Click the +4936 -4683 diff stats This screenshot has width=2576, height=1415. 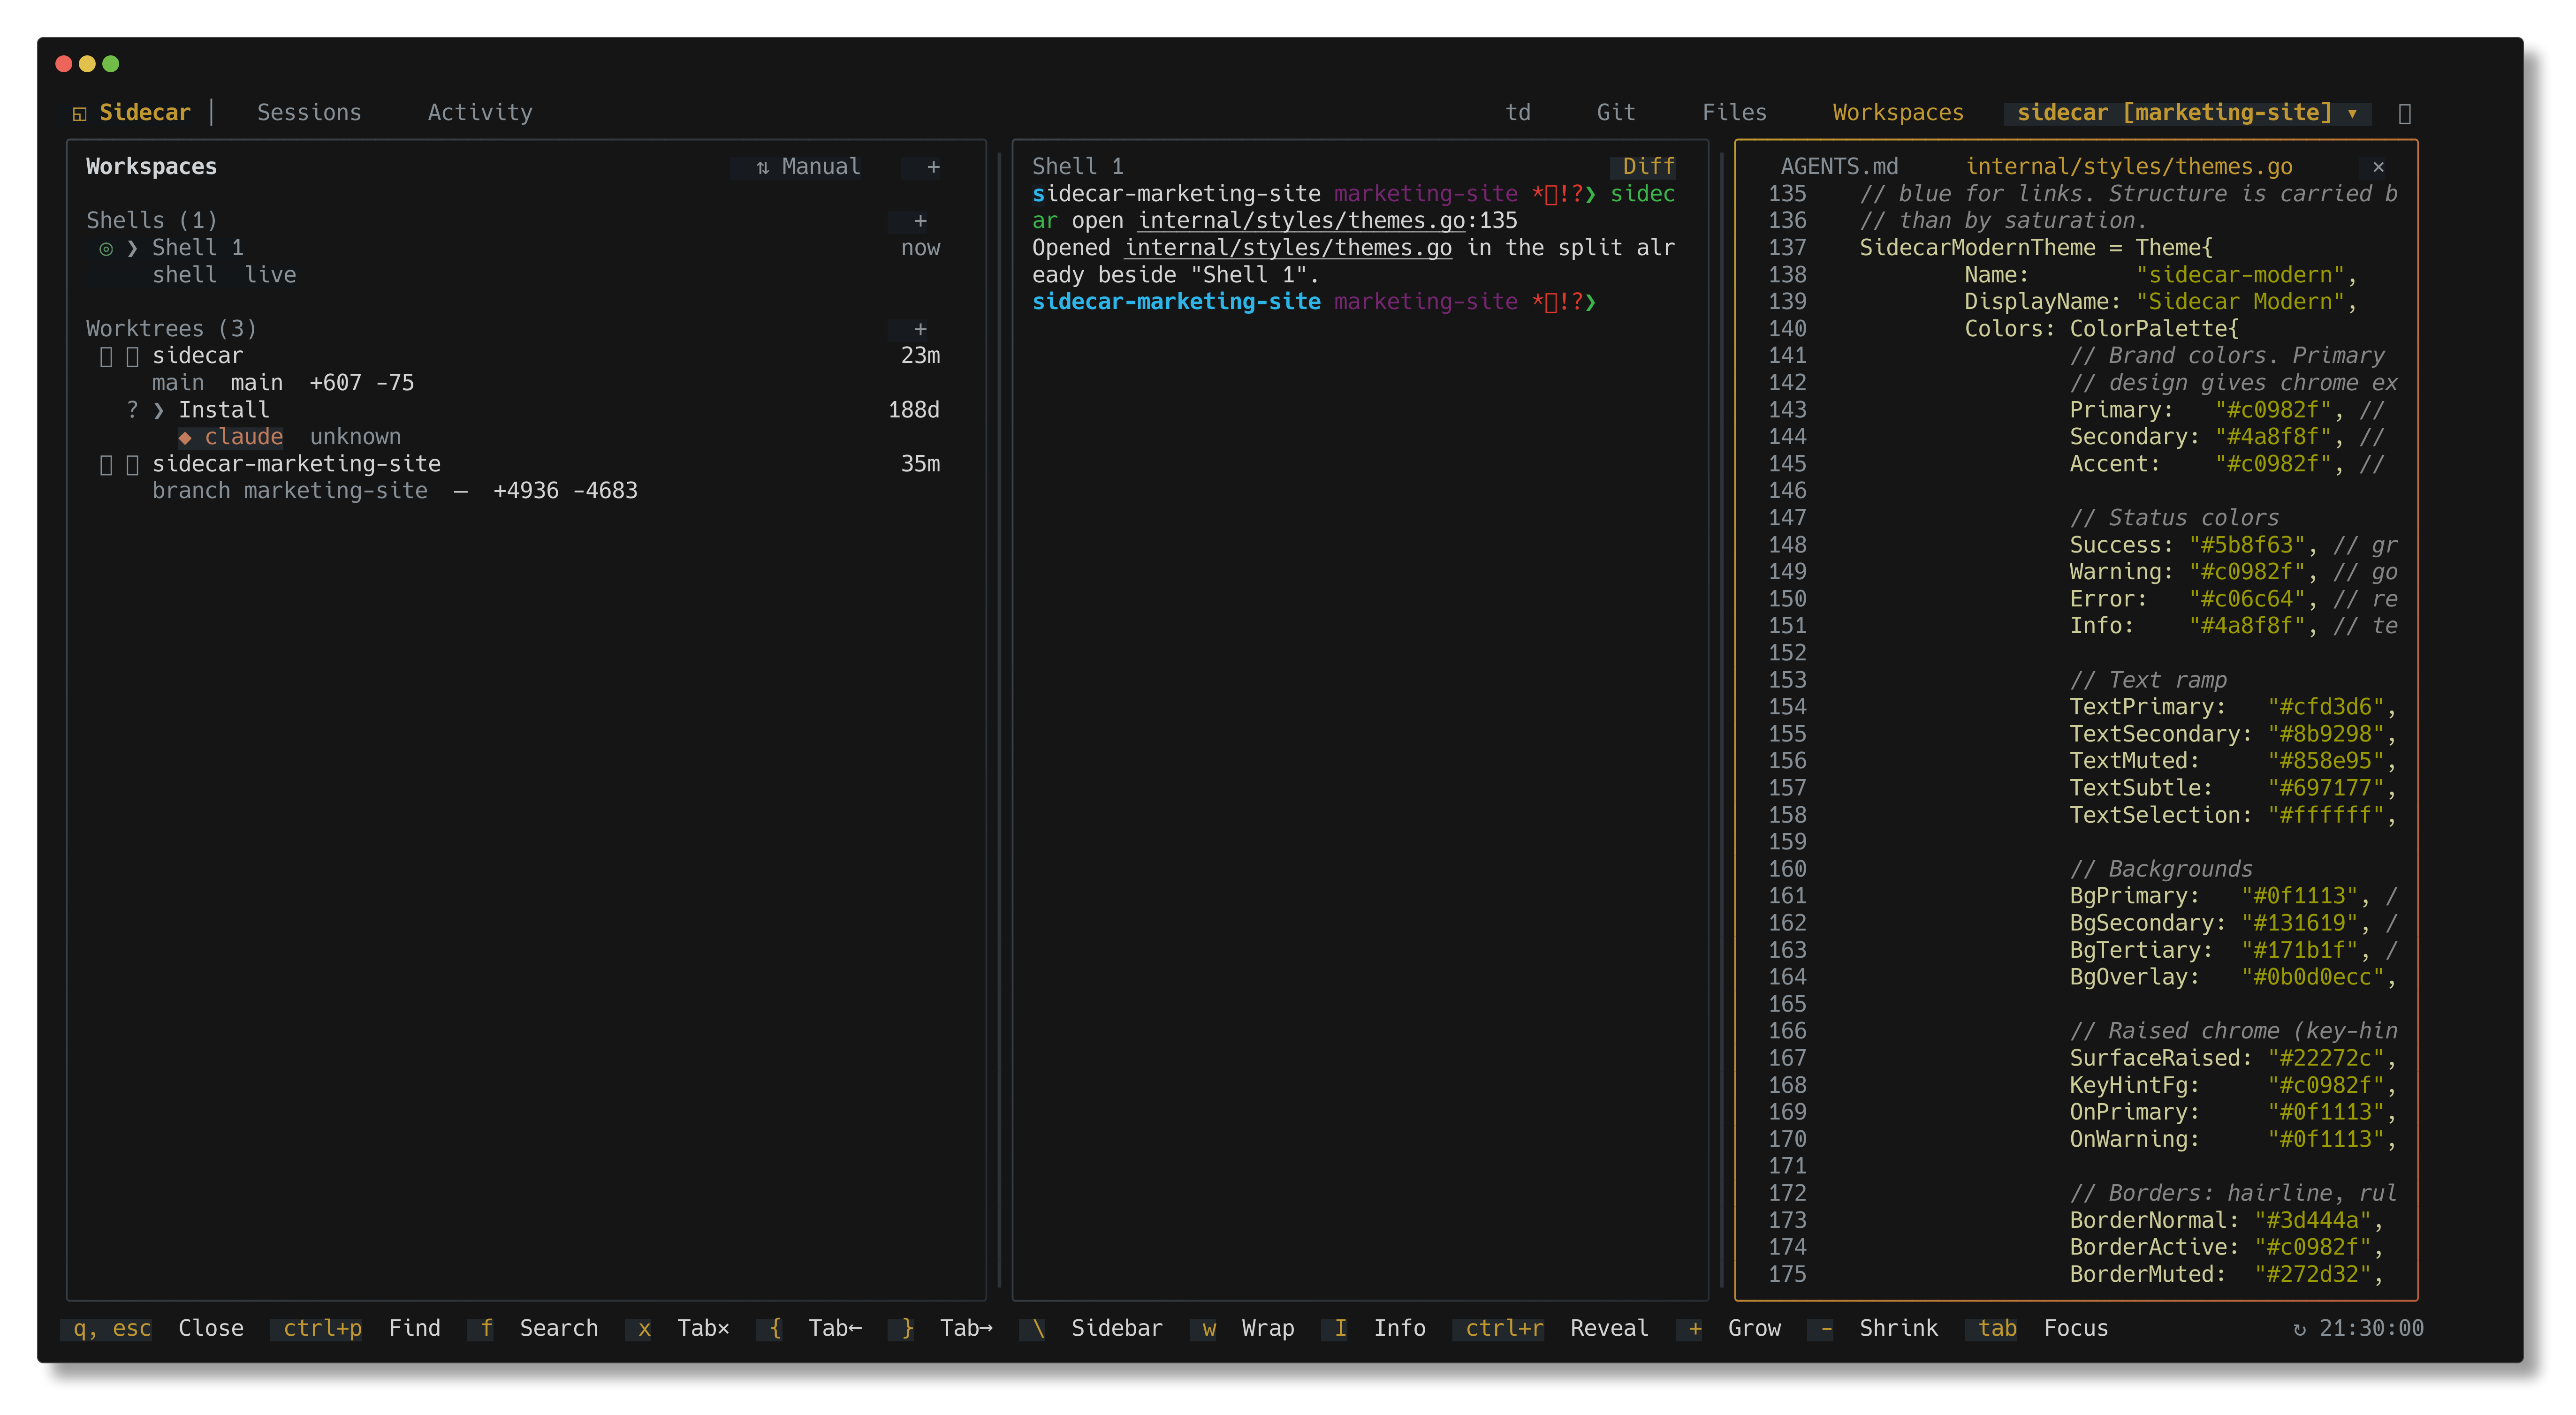(565, 491)
